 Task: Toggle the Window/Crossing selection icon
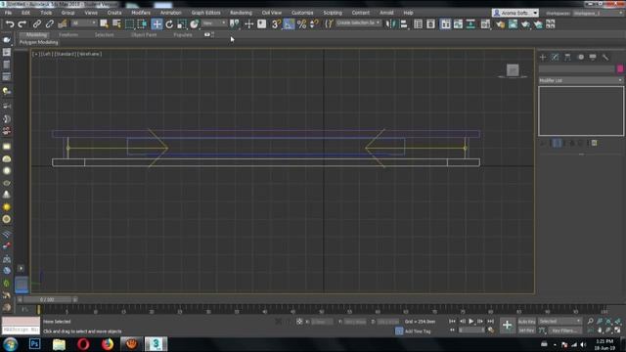(x=142, y=23)
